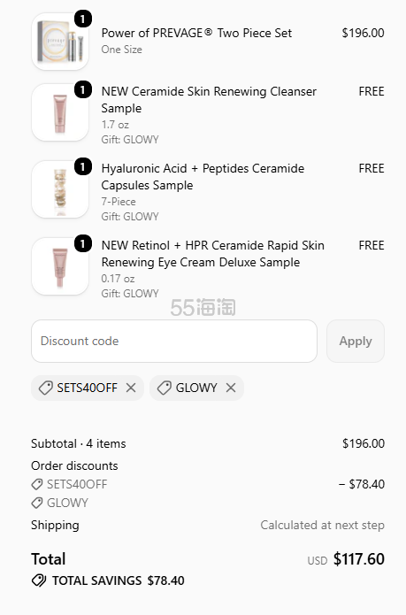Click the Apply discount button

pos(356,341)
